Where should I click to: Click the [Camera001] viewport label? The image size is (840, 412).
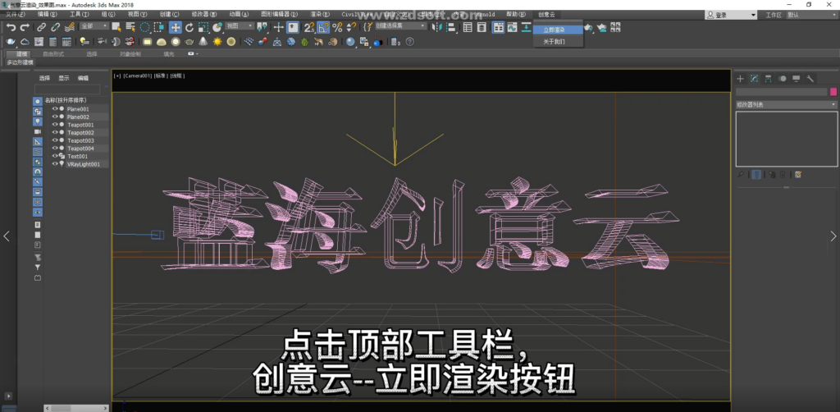click(x=138, y=76)
